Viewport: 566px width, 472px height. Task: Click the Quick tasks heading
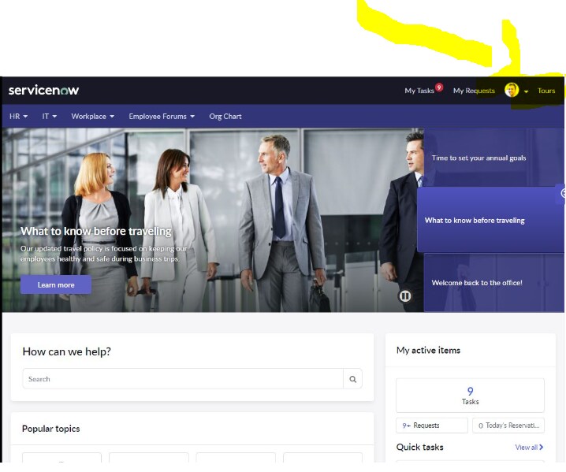click(420, 447)
